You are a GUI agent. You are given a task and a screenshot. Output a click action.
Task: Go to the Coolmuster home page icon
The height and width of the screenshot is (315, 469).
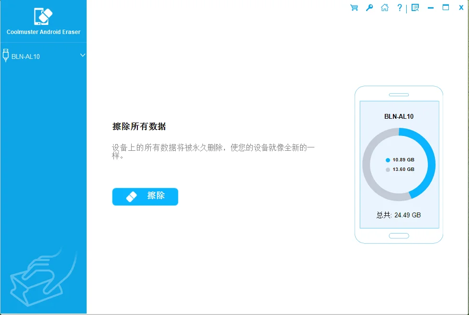click(x=385, y=8)
